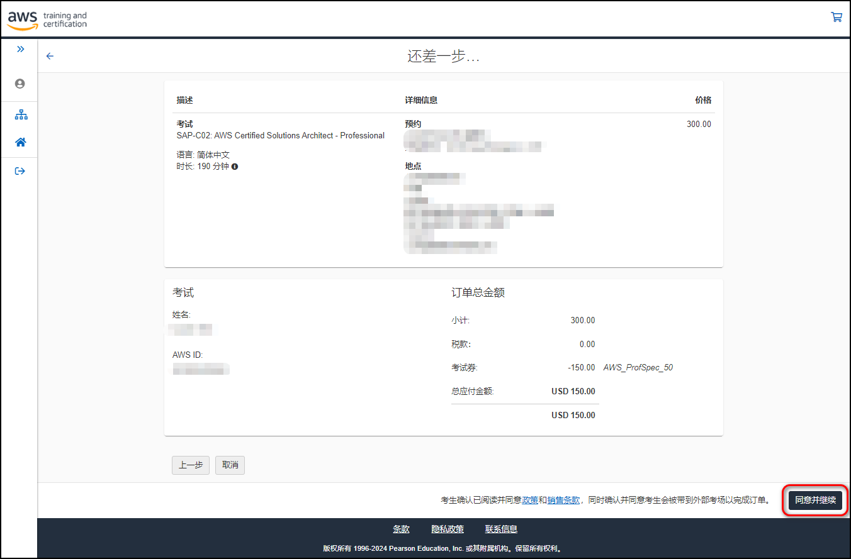Viewport: 851px width, 559px height.
Task: Click the 价格 column header
Action: pyautogui.click(x=703, y=100)
